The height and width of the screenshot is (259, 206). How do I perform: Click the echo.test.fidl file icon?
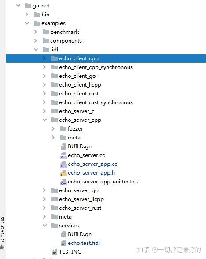(63, 243)
